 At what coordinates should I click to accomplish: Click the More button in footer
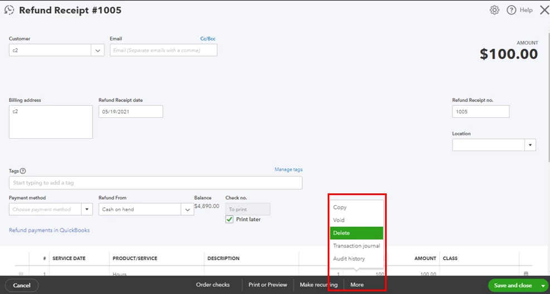tap(357, 285)
